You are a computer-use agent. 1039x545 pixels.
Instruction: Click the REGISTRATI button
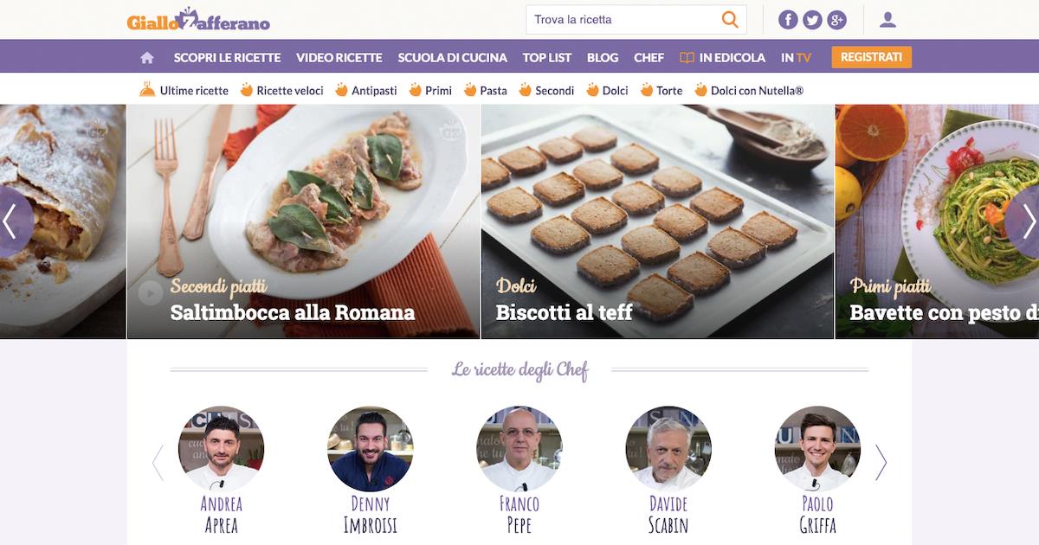coord(872,57)
